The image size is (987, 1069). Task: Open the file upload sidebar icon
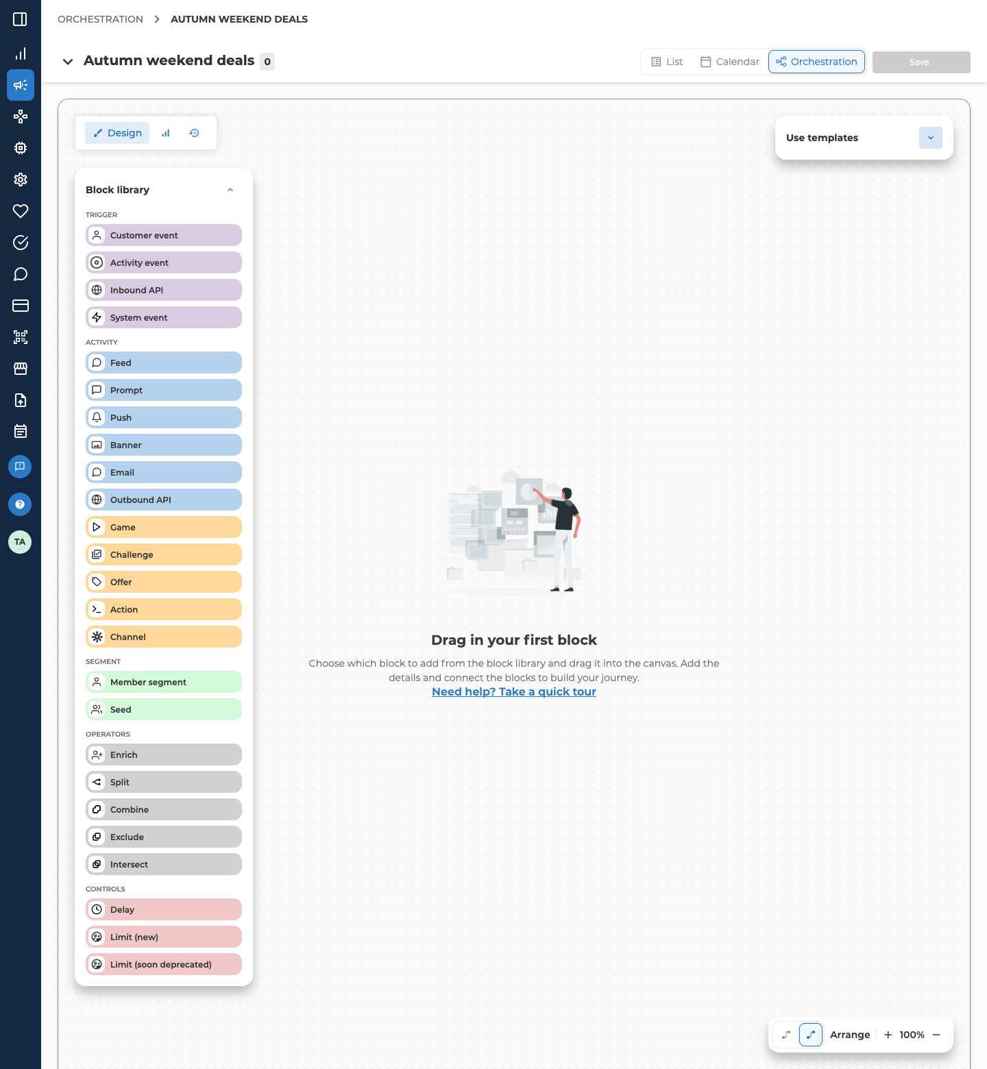[20, 400]
